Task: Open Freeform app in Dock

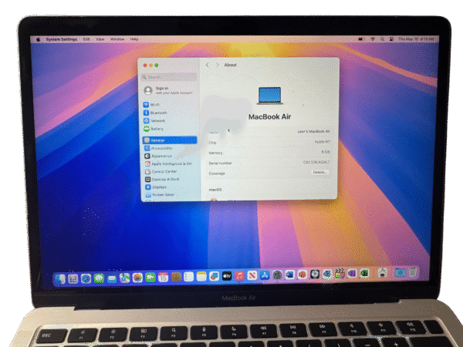Action: 215,277
